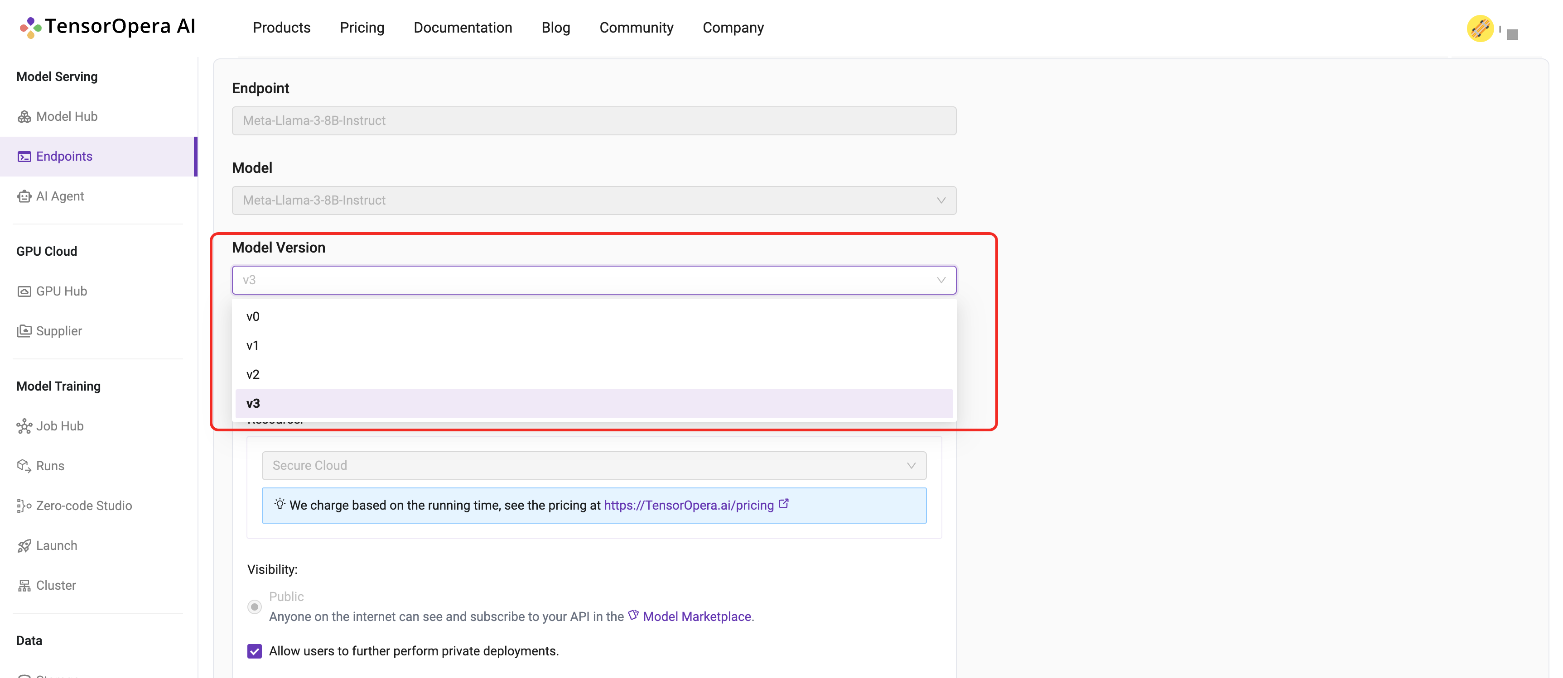Click the Model Training section header
Screen dimensions: 1563x678
[58, 387]
